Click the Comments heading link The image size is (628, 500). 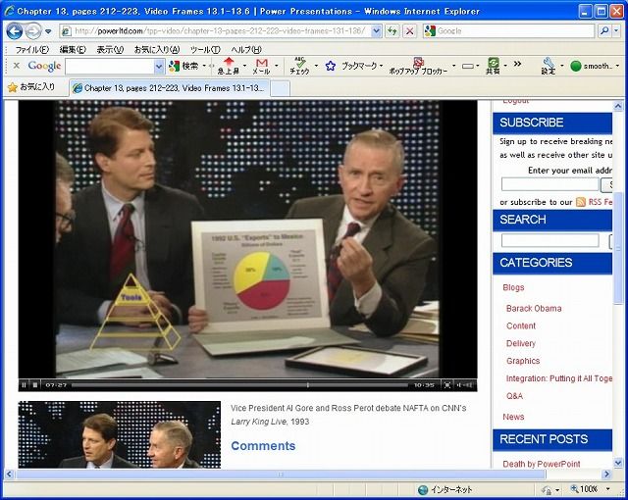[x=263, y=446]
